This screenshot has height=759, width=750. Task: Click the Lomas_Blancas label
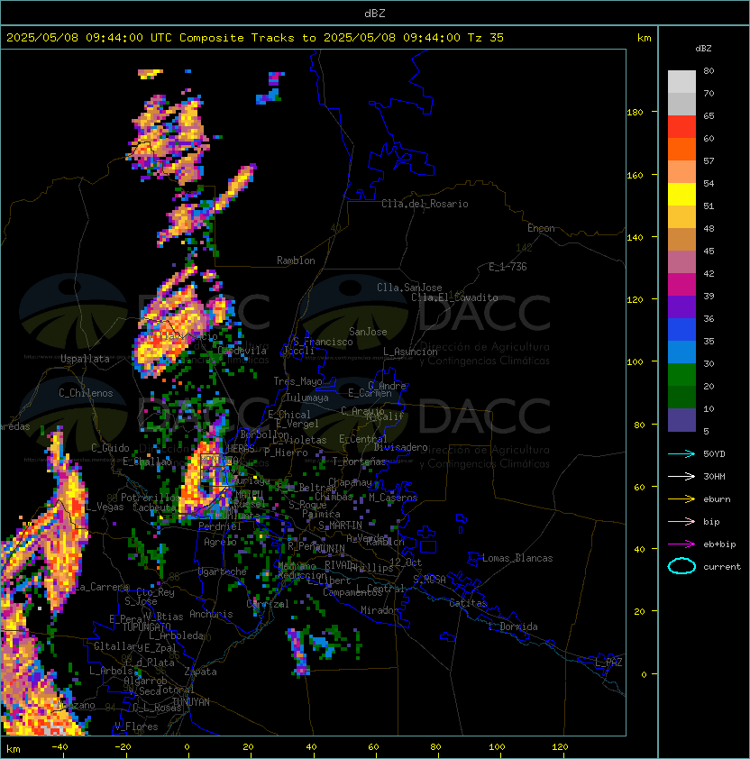click(517, 558)
